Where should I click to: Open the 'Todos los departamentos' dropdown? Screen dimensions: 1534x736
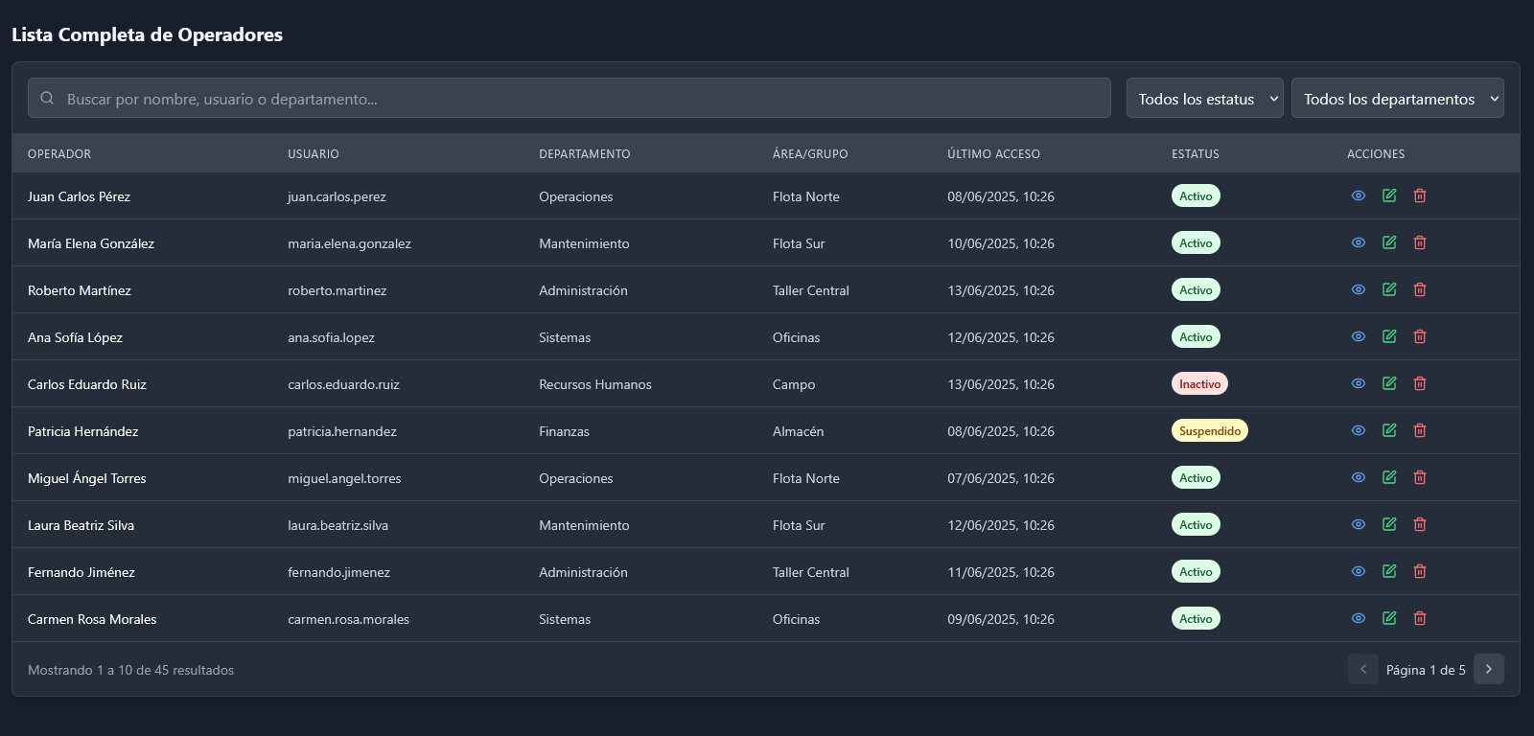click(1398, 98)
